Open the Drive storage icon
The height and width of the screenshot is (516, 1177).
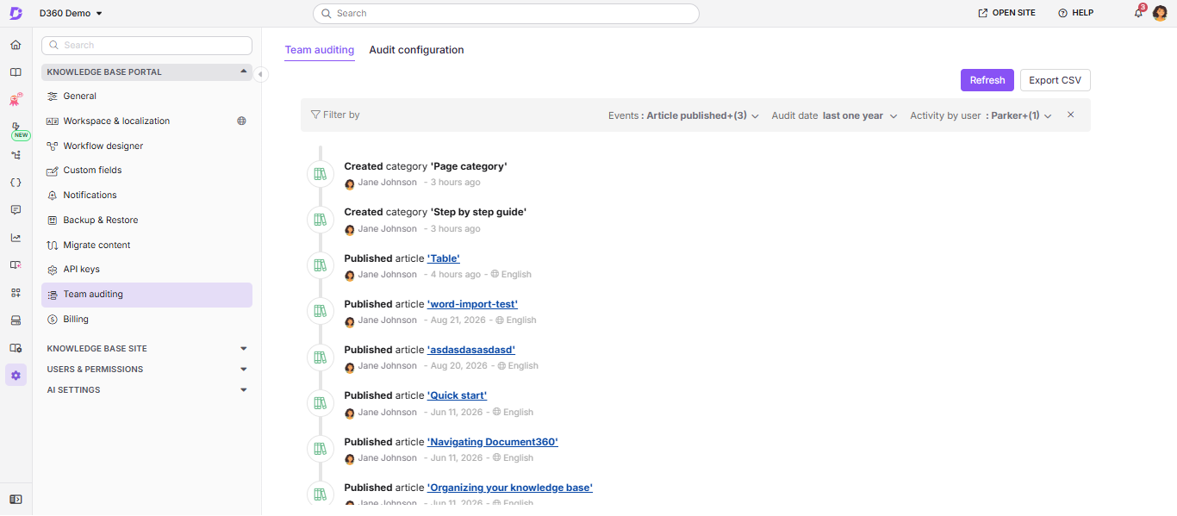[16, 320]
